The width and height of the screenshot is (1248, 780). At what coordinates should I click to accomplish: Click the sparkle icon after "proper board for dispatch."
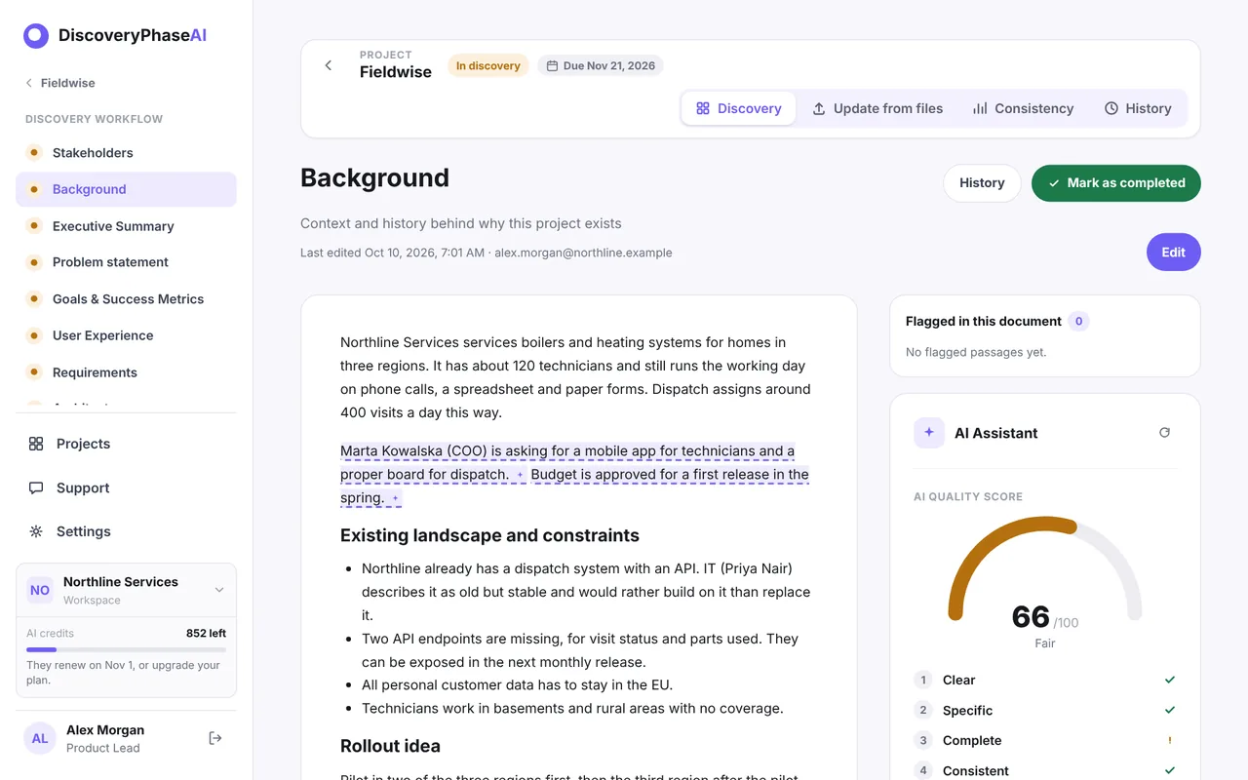pos(520,475)
